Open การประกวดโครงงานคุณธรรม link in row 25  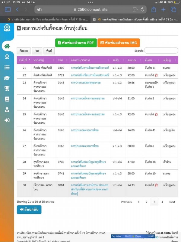pyautogui.click(x=88, y=114)
